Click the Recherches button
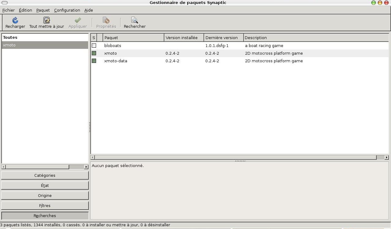The image size is (391, 229). (x=45, y=216)
